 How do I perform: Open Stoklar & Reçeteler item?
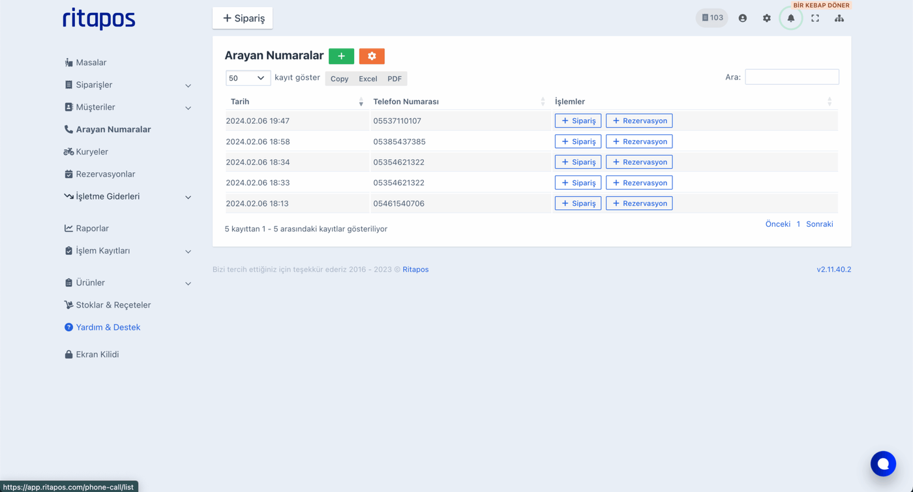[113, 305]
